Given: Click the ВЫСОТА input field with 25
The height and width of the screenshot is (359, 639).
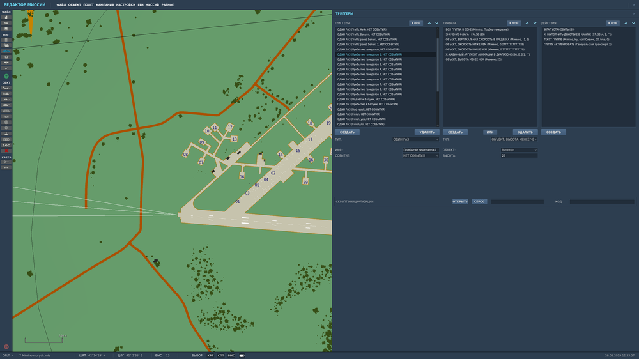Looking at the screenshot, I should point(519,155).
